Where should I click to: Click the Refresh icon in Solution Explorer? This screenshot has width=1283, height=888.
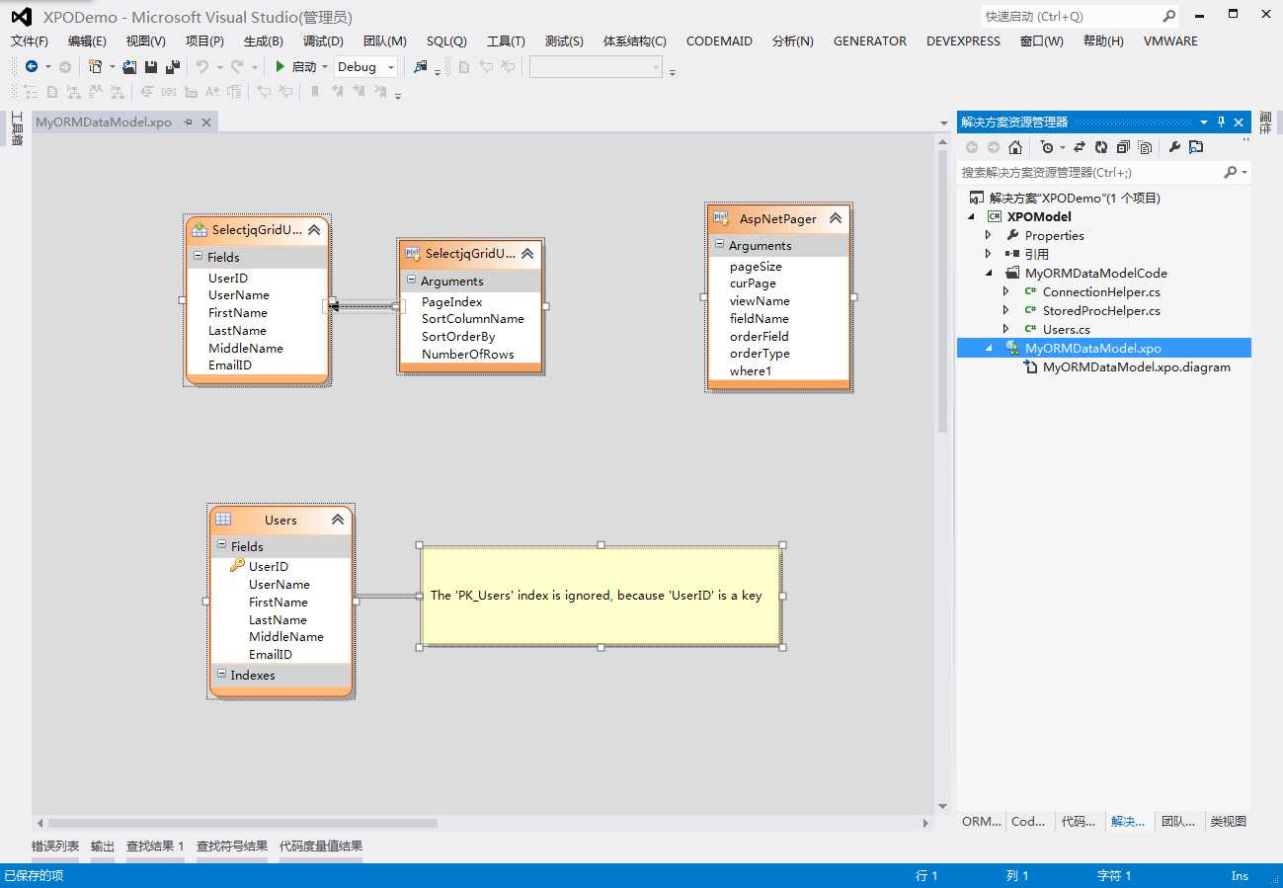[1100, 147]
